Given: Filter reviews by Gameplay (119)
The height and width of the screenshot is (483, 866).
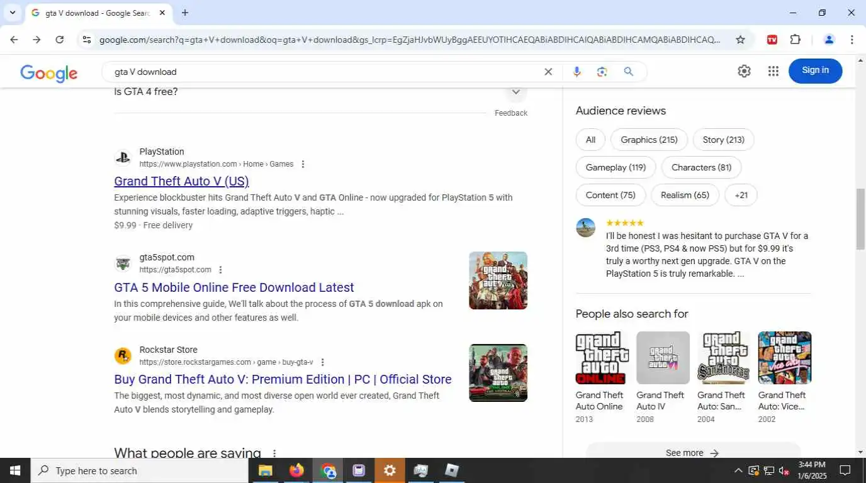Looking at the screenshot, I should coord(616,167).
